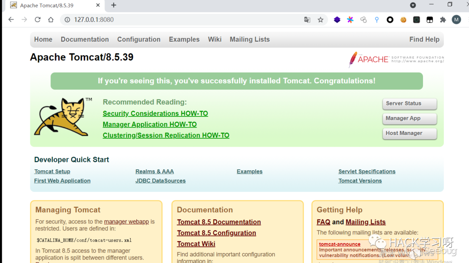
Task: Click the Apache Software Foundation logo
Action: point(396,59)
